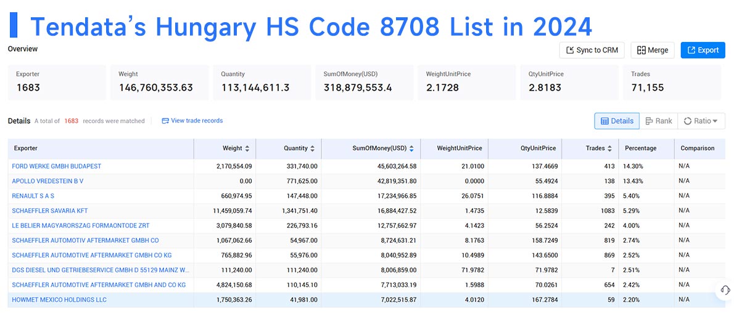This screenshot has width=734, height=313.
Task: Open FORD WERKE GMBH BUDAPEST exporter
Action: tap(57, 166)
